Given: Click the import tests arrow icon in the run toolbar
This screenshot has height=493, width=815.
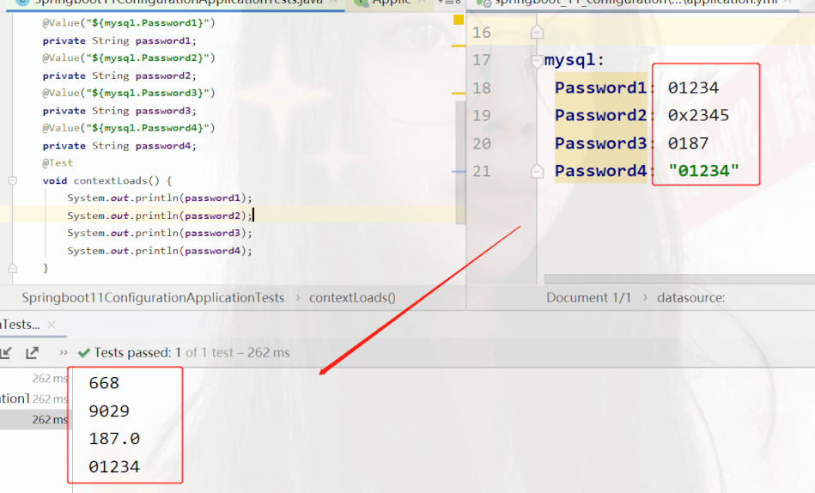Looking at the screenshot, I should [x=6, y=353].
